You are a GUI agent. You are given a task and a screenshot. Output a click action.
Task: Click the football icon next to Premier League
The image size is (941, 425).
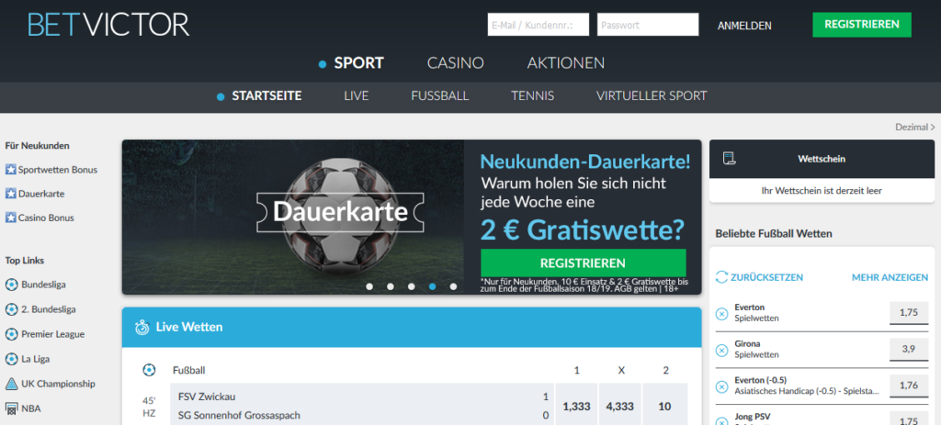[11, 334]
